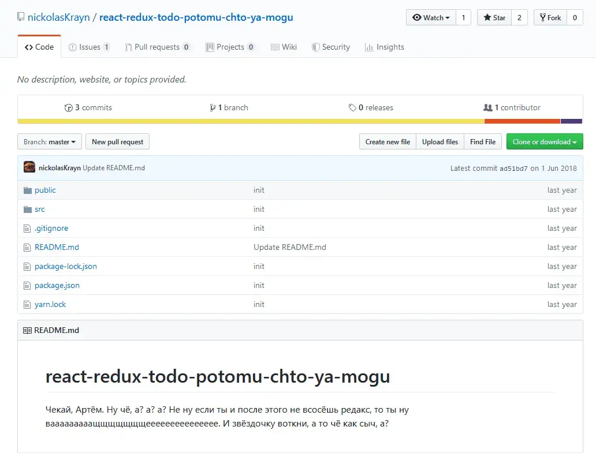Open init commit message in public row

tap(259, 190)
